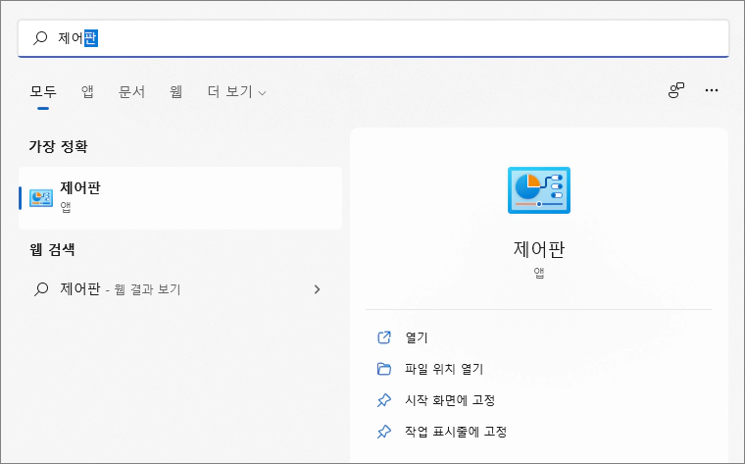Switch to the 문서 tab
The width and height of the screenshot is (745, 464).
[x=131, y=91]
